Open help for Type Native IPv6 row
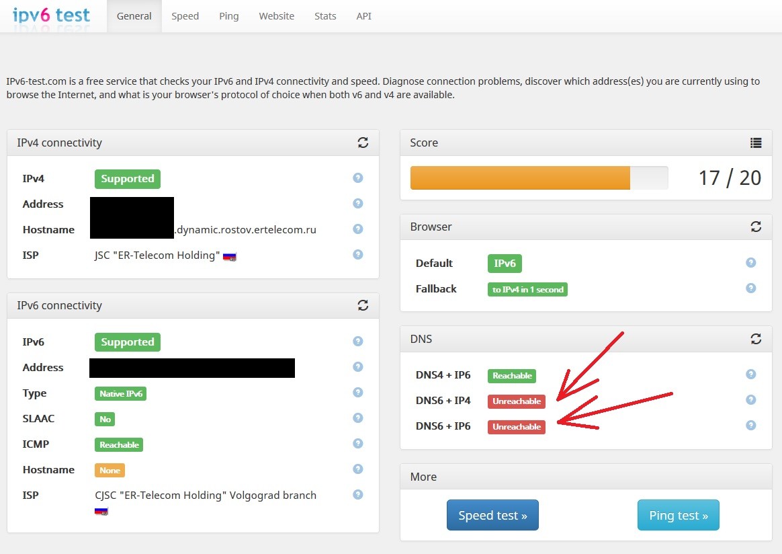Image resolution: width=782 pixels, height=554 pixels. point(358,392)
